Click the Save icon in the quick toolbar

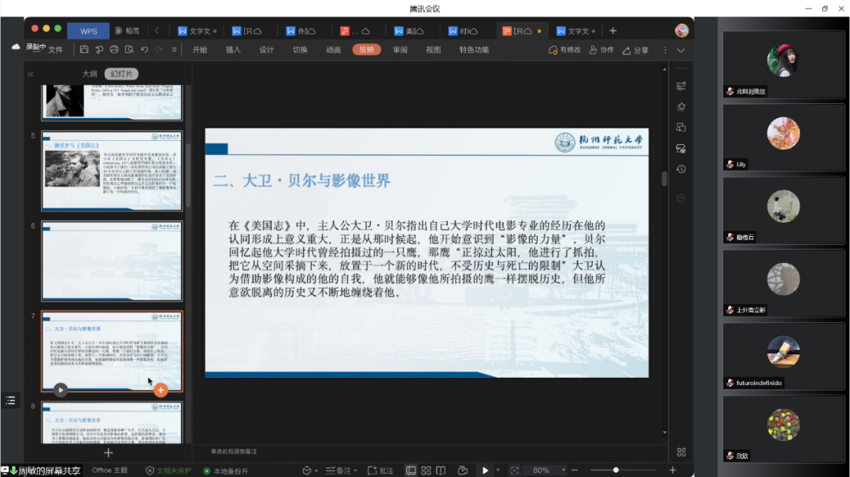click(x=84, y=50)
